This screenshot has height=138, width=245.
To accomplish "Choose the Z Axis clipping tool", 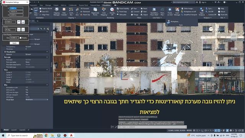I will [x=77, y=11].
